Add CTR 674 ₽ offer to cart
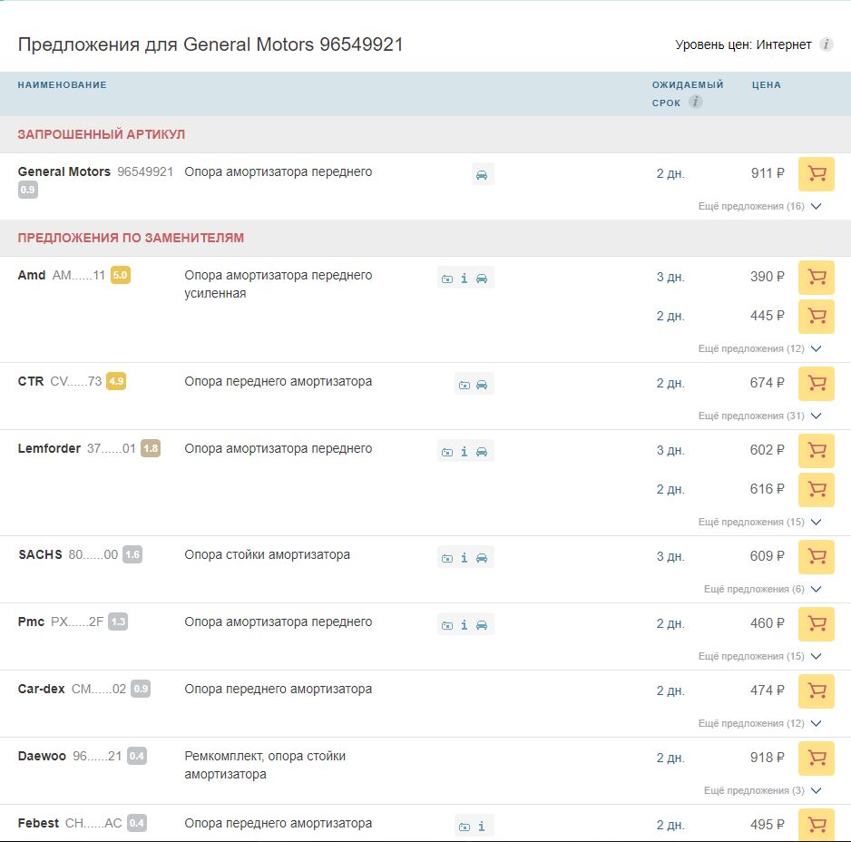Screen dimensions: 851x842 tap(816, 384)
